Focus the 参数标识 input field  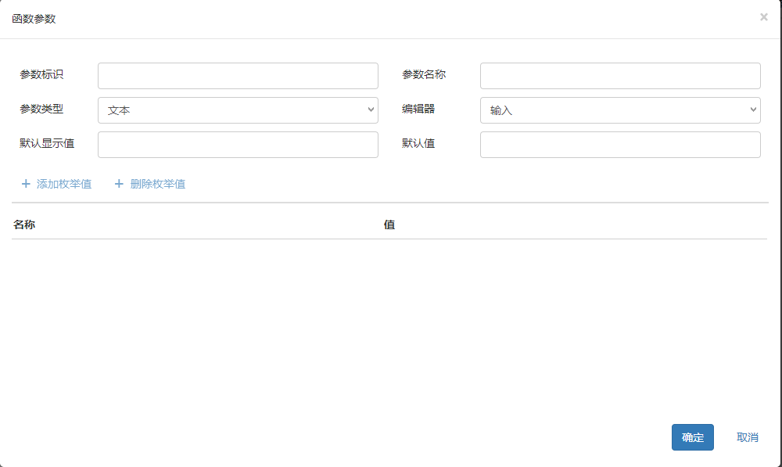click(238, 76)
